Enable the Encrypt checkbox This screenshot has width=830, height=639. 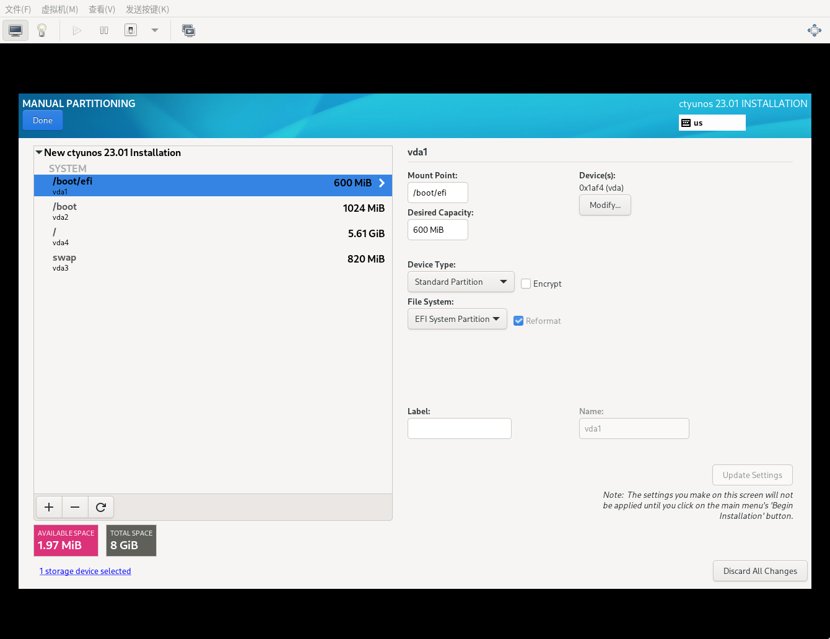[526, 284]
